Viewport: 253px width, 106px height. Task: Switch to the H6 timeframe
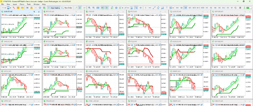point(219,8)
